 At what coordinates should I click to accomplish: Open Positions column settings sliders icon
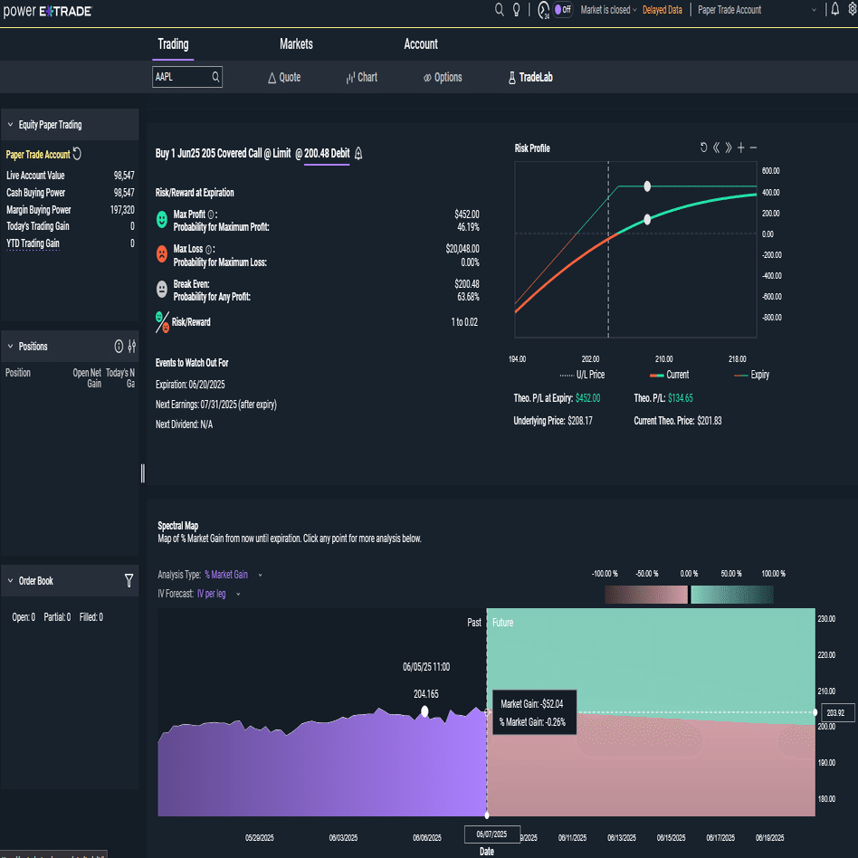pyautogui.click(x=132, y=346)
